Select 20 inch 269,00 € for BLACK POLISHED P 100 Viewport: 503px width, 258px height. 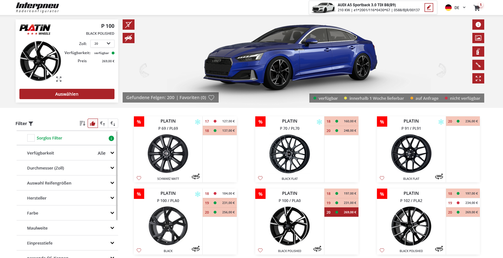point(341,212)
